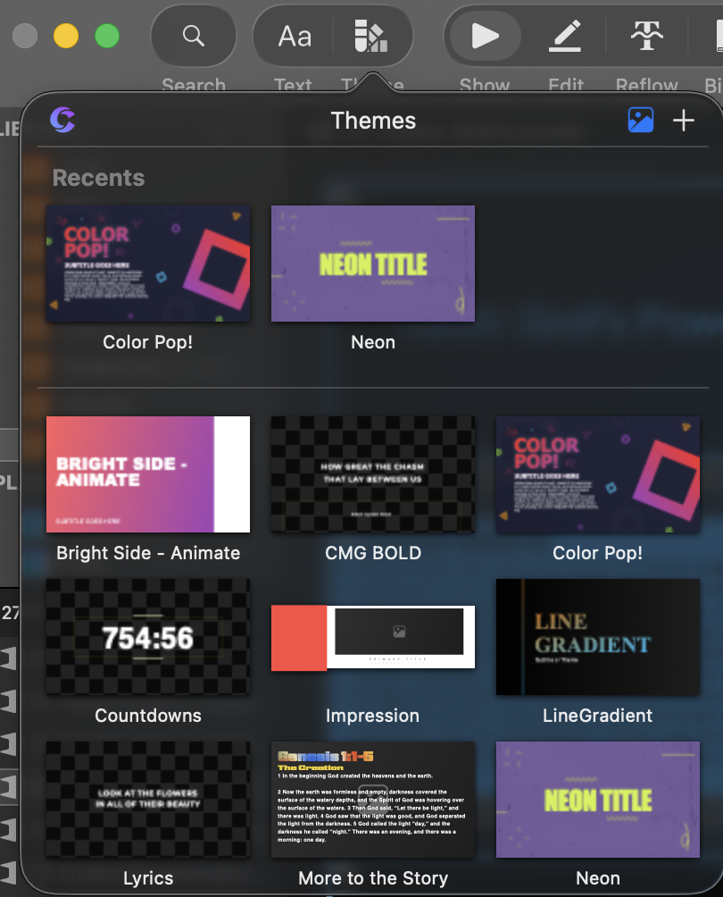Choose the Lyrics theme thumbnail
Viewport: 723px width, 897px height.
(148, 800)
